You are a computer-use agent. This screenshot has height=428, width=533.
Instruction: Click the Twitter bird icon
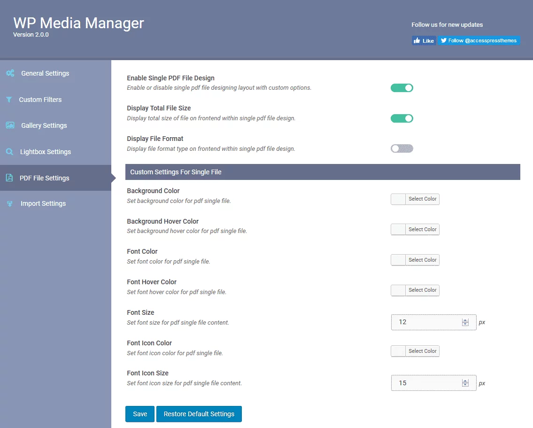click(444, 40)
